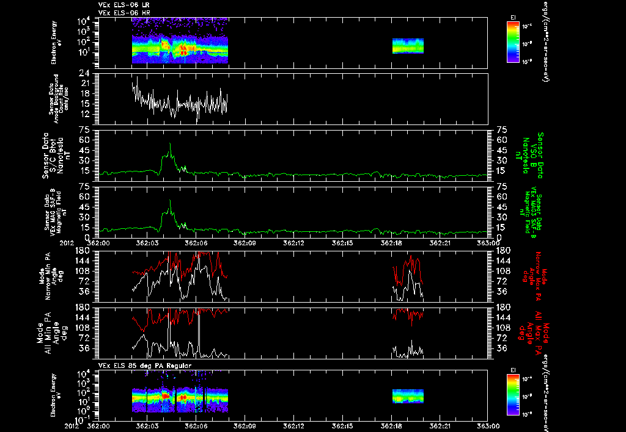This screenshot has width=626, height=432.
Task: Click '362:15' under the MAG SAF-B panel
Action: [342, 243]
